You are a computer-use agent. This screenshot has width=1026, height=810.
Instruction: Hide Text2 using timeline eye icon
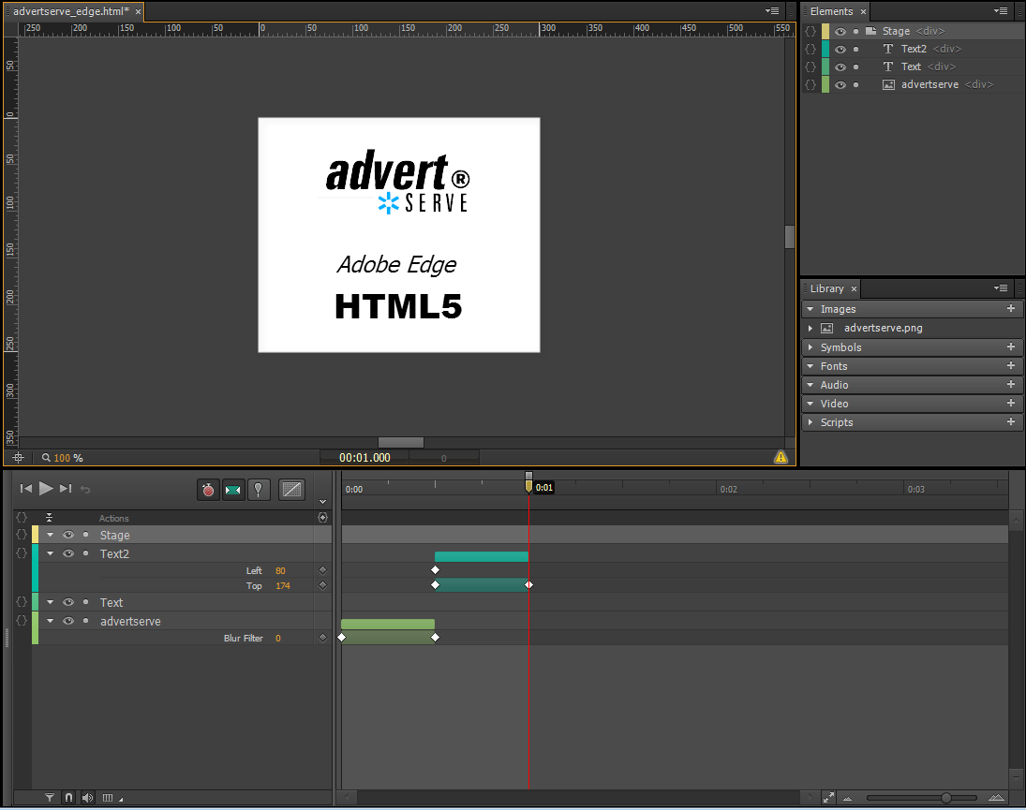point(68,553)
